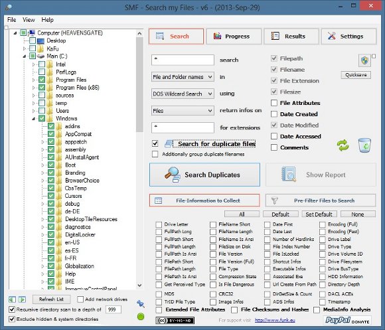Select Pre-Filter Files to Search tab
The height and width of the screenshot is (330, 385).
pyautogui.click(x=321, y=201)
